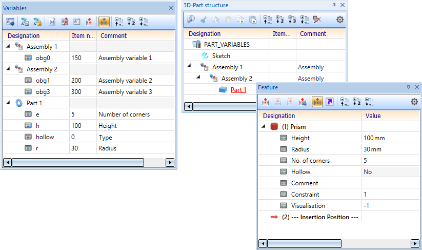Collapse all levels in 3D-Part structure toolbar
Image resolution: width=422 pixels, height=250 pixels.
268,20
